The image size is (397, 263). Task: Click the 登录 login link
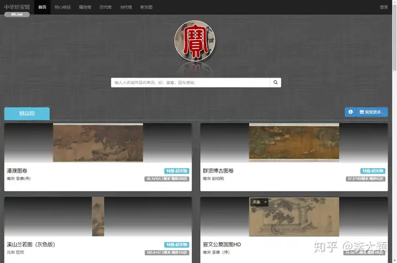coord(384,7)
